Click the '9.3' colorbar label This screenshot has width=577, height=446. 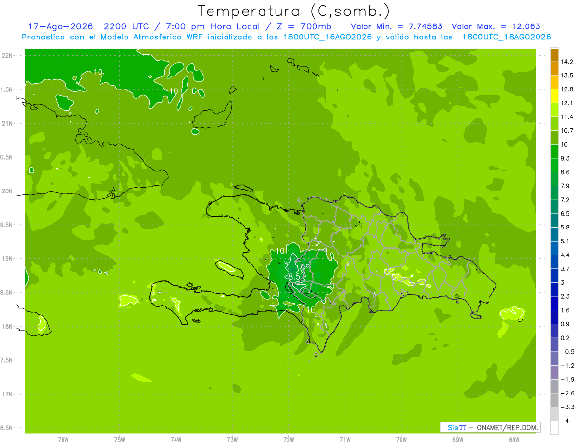[x=565, y=158]
